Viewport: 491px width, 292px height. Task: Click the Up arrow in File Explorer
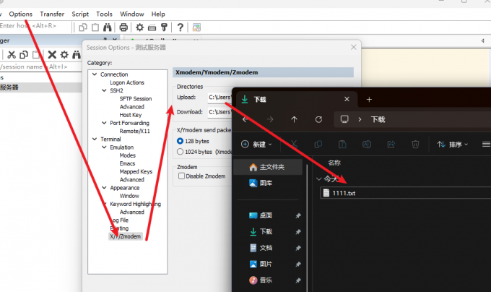(294, 119)
